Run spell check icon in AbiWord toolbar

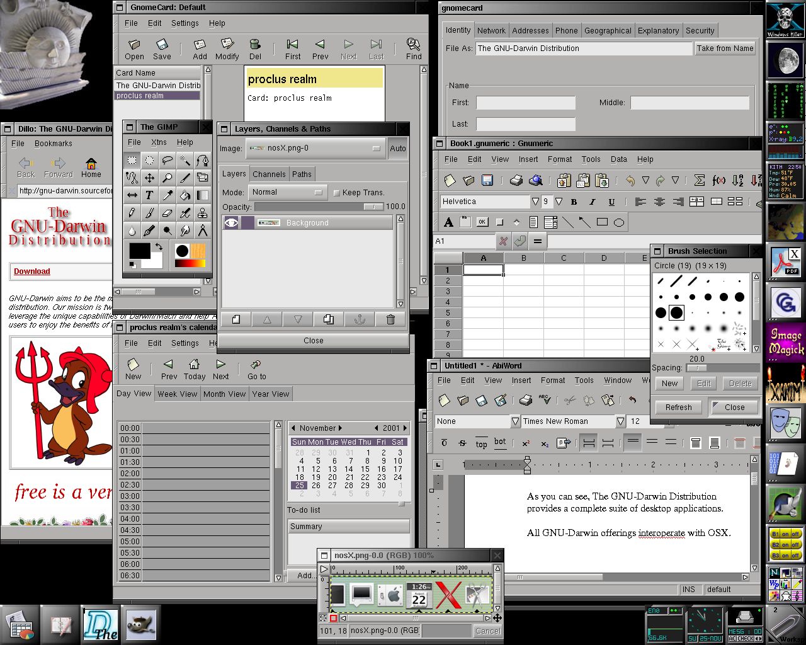[545, 400]
